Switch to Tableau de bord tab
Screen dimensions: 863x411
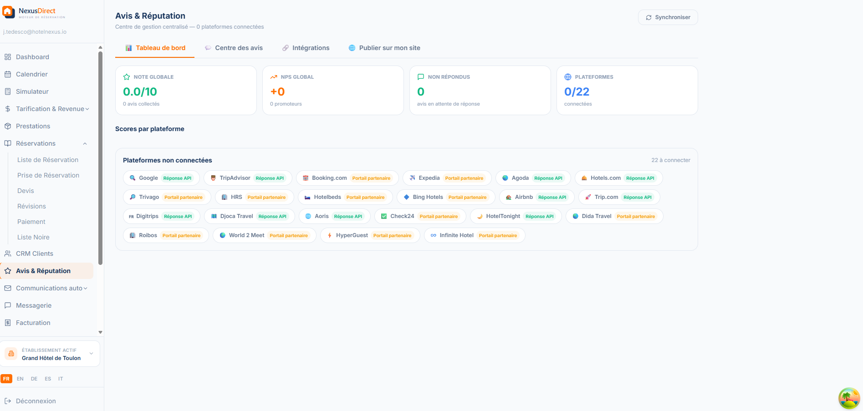coord(155,48)
